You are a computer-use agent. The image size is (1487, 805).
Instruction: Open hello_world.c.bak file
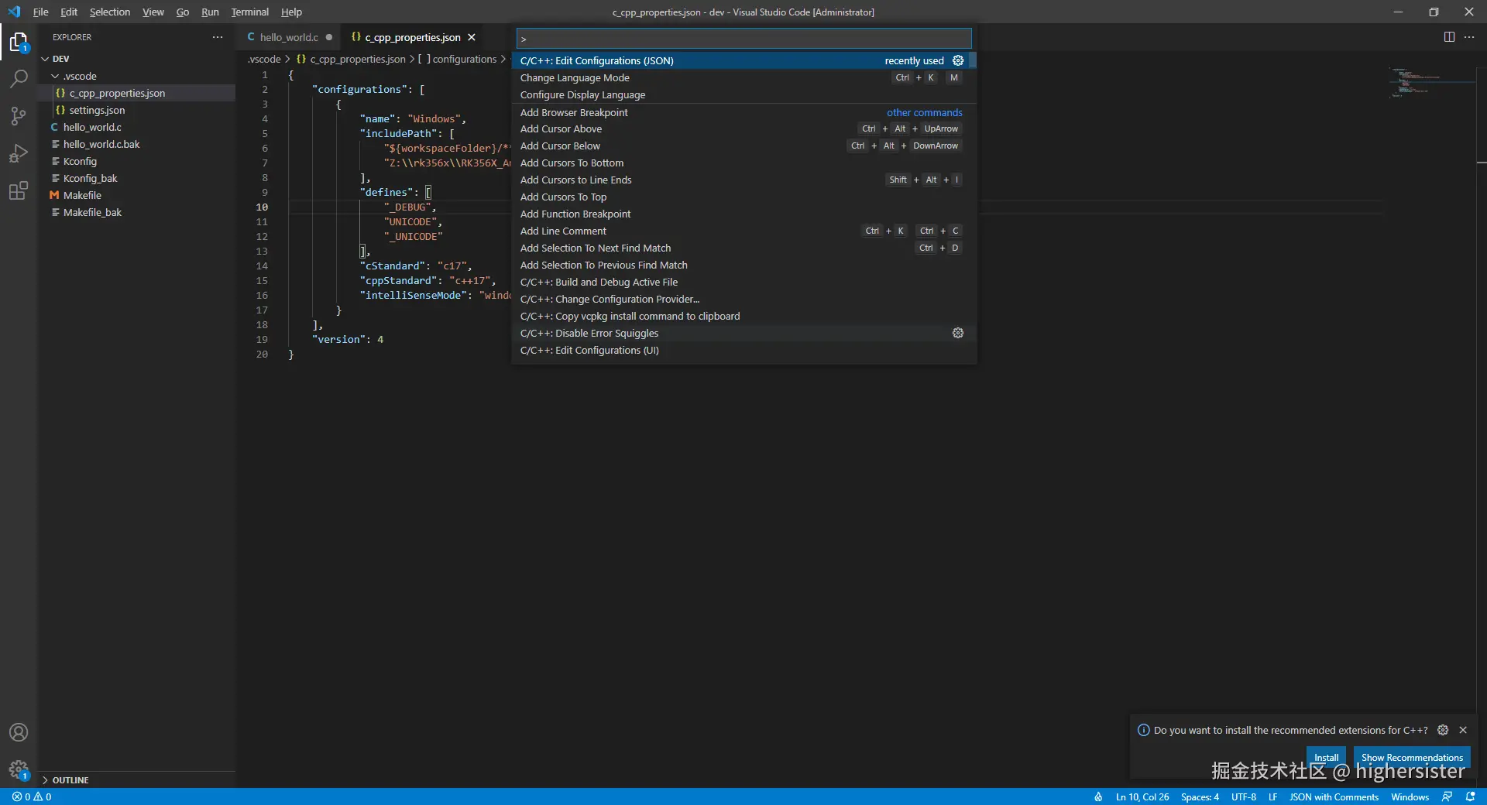click(x=136, y=144)
